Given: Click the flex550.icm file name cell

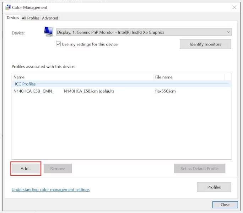Looking at the screenshot, I should pyautogui.click(x=165, y=91).
